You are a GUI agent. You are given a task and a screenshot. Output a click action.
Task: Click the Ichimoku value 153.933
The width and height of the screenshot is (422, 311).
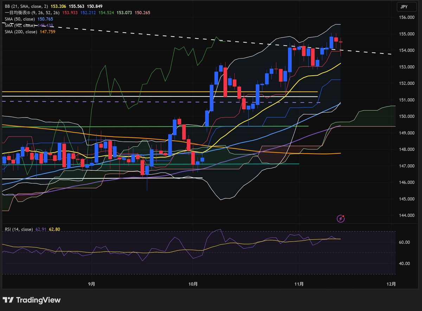(x=70, y=13)
